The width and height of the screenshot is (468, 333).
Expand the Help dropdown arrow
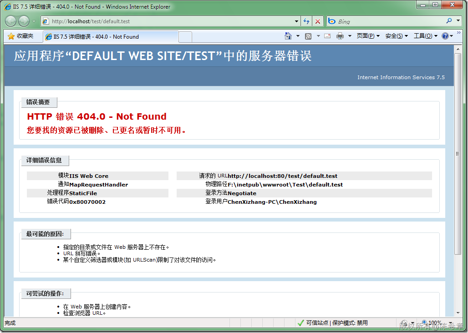click(x=452, y=36)
